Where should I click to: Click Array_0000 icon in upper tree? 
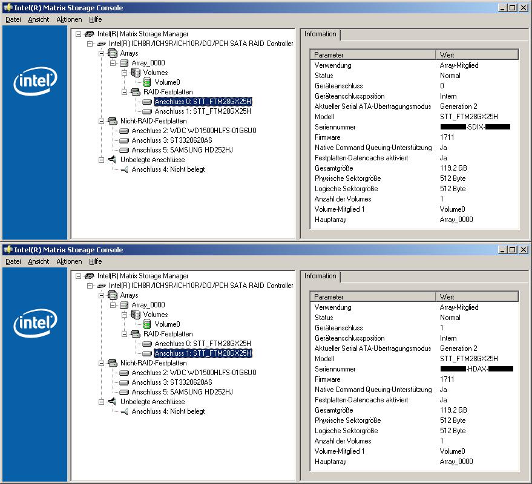[x=124, y=63]
